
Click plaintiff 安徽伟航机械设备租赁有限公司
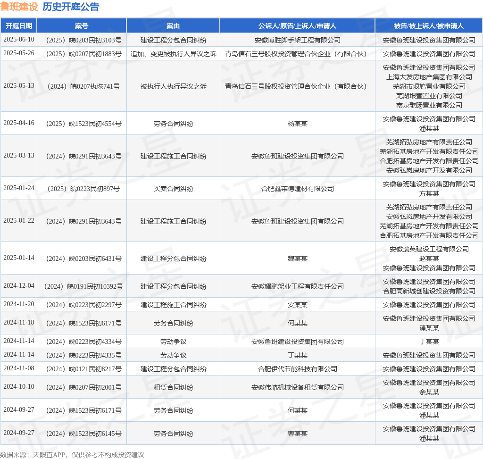pyautogui.click(x=298, y=387)
